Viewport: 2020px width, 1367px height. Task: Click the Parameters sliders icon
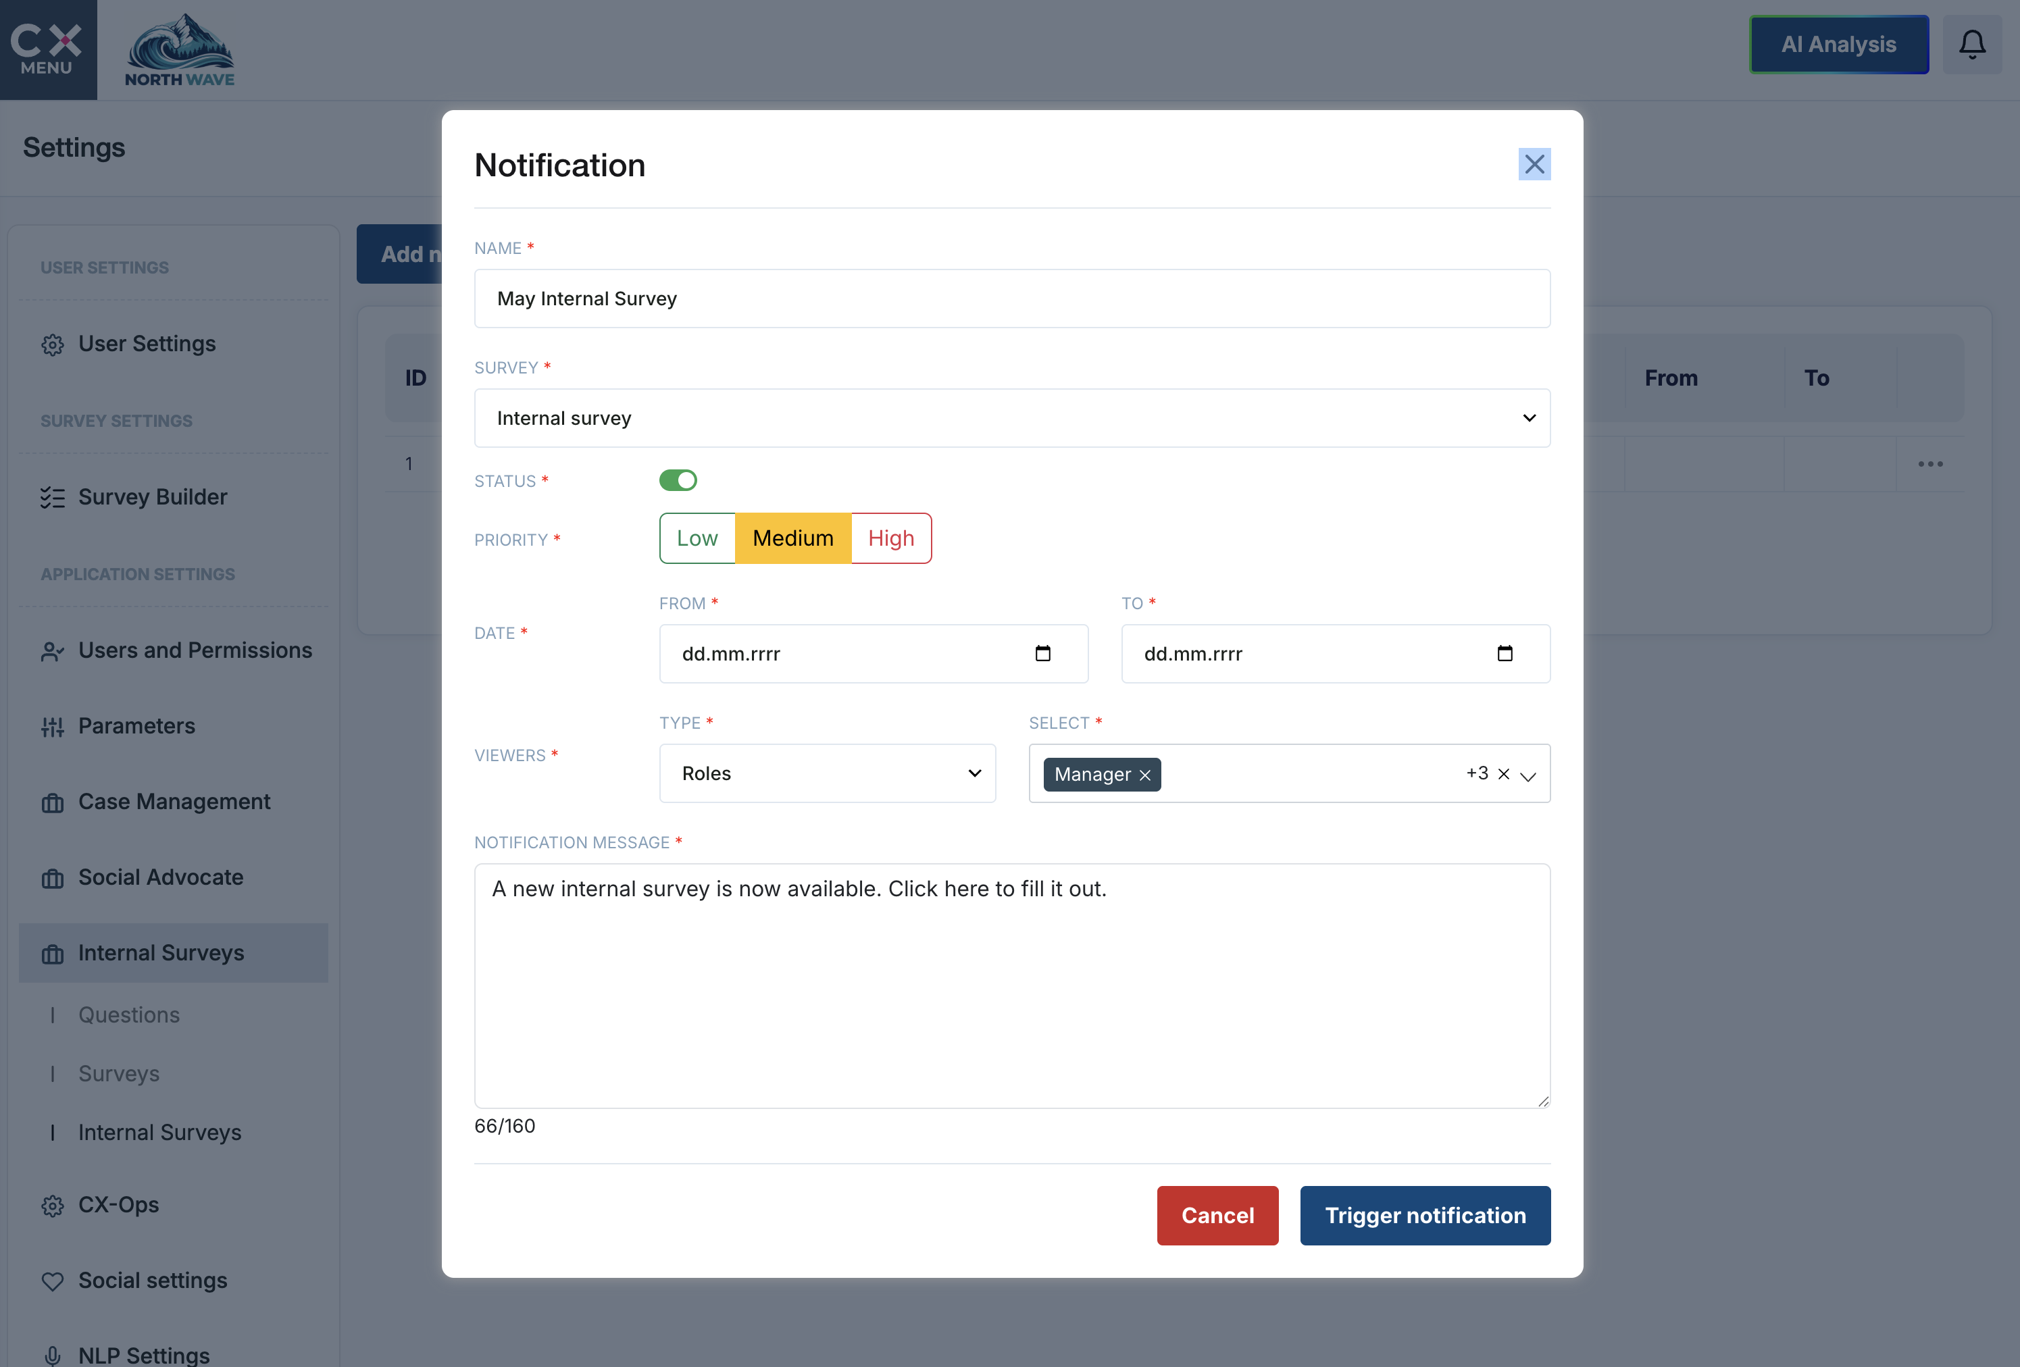point(52,727)
